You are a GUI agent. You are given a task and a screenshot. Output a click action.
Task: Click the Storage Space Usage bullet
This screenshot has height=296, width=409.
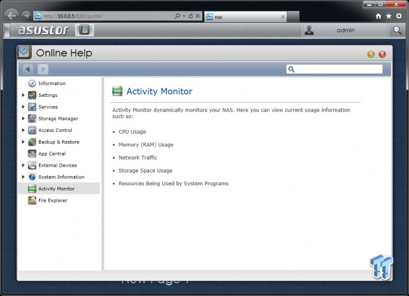146,171
